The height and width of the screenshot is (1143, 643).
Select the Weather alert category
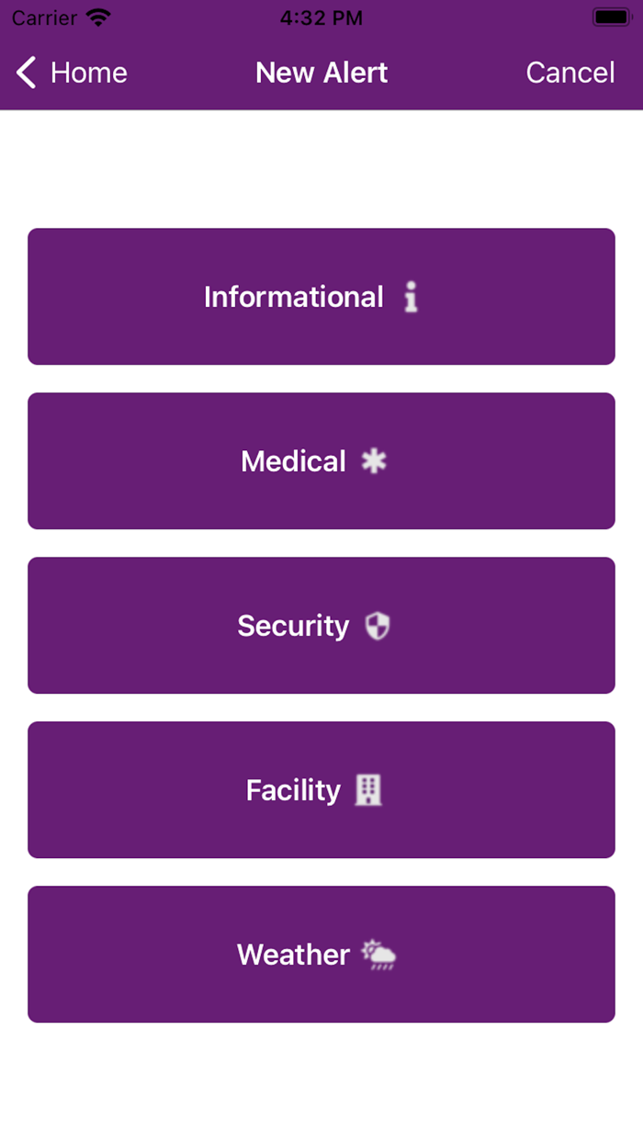coord(321,955)
